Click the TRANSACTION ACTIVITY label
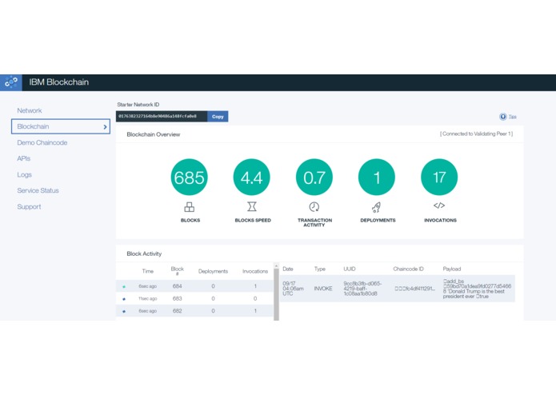The height and width of the screenshot is (395, 556). pyautogui.click(x=314, y=222)
